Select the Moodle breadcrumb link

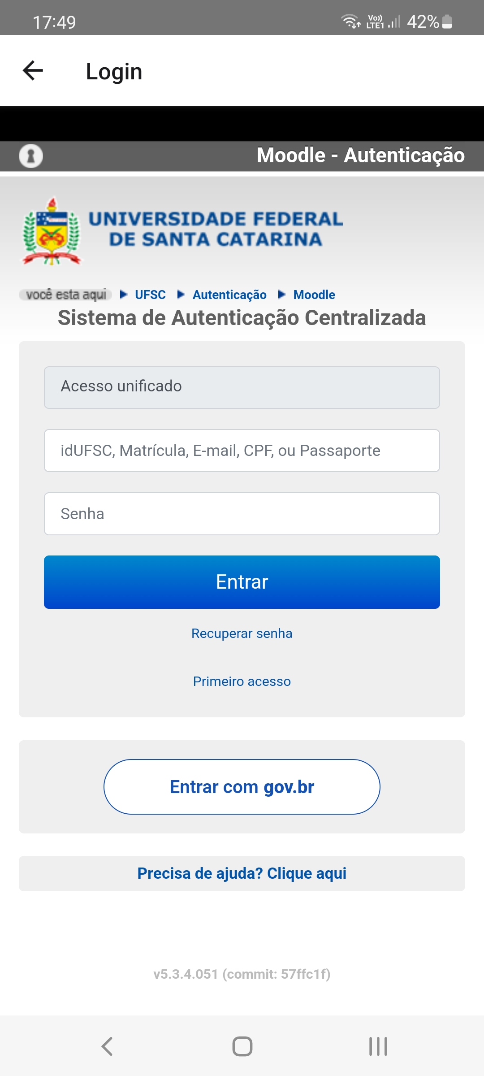tap(314, 295)
